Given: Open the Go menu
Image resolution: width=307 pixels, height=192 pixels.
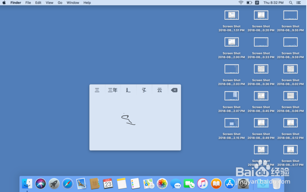Looking at the screenshot, I should point(60,2).
